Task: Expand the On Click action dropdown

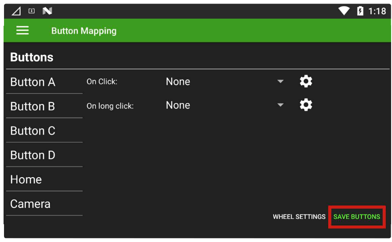Action: tap(280, 81)
